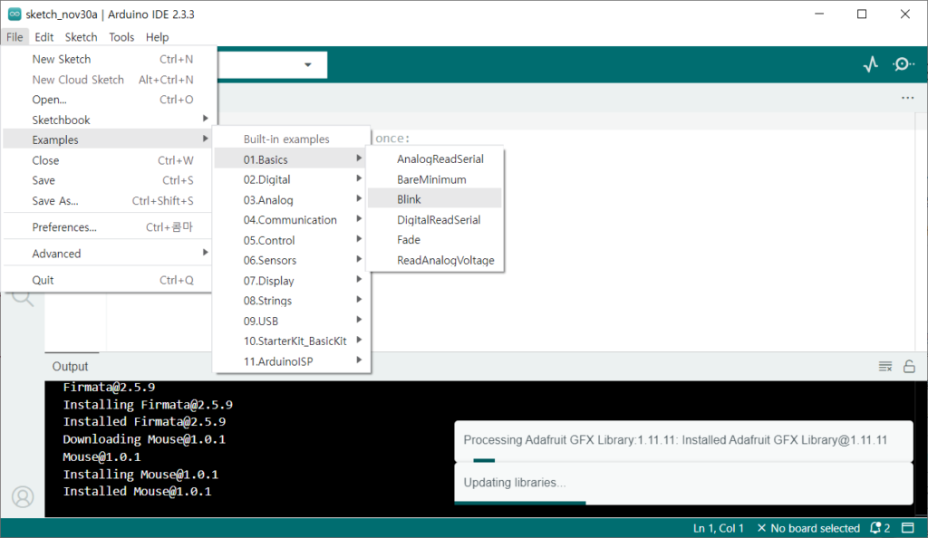Click the Updating libraries progress notification
Screen dimensions: 928x538
click(x=683, y=484)
